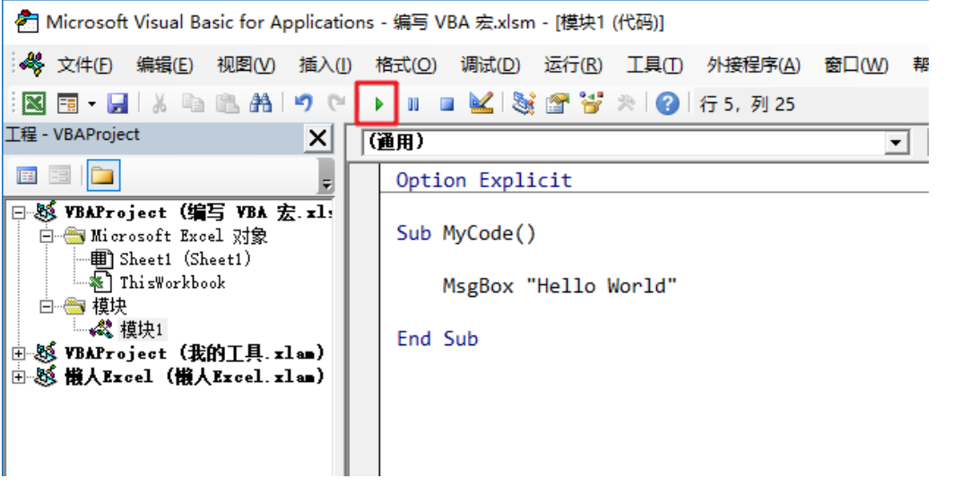Open the 文件(F) menu
The width and height of the screenshot is (953, 487).
(x=84, y=65)
